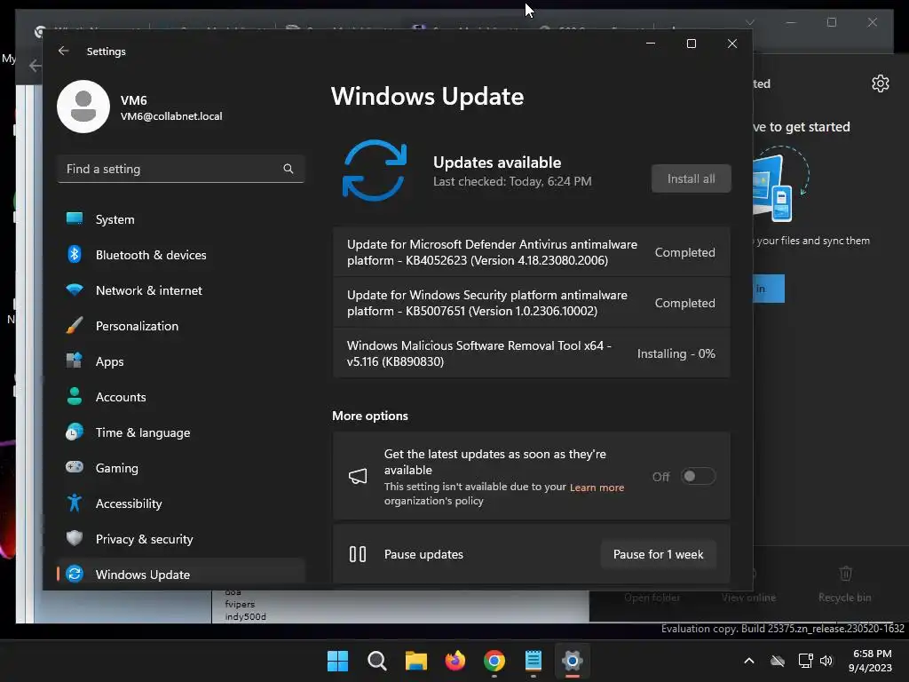Click the Install all button
This screenshot has height=682, width=909.
click(x=691, y=178)
